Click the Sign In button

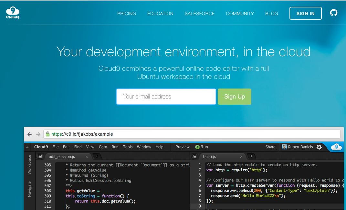tap(305, 13)
